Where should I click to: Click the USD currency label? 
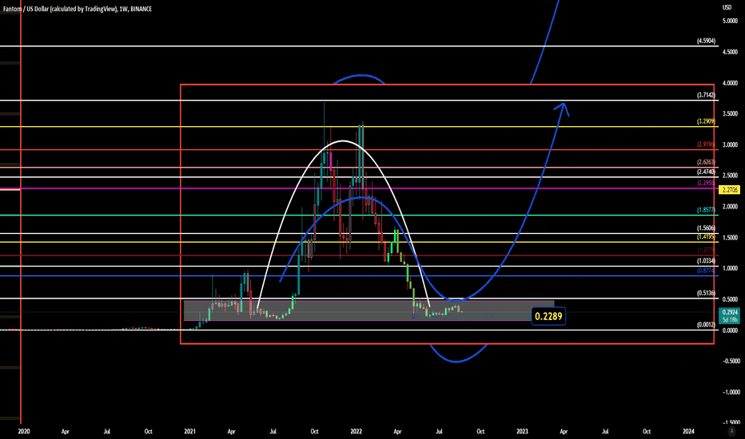(x=727, y=7)
